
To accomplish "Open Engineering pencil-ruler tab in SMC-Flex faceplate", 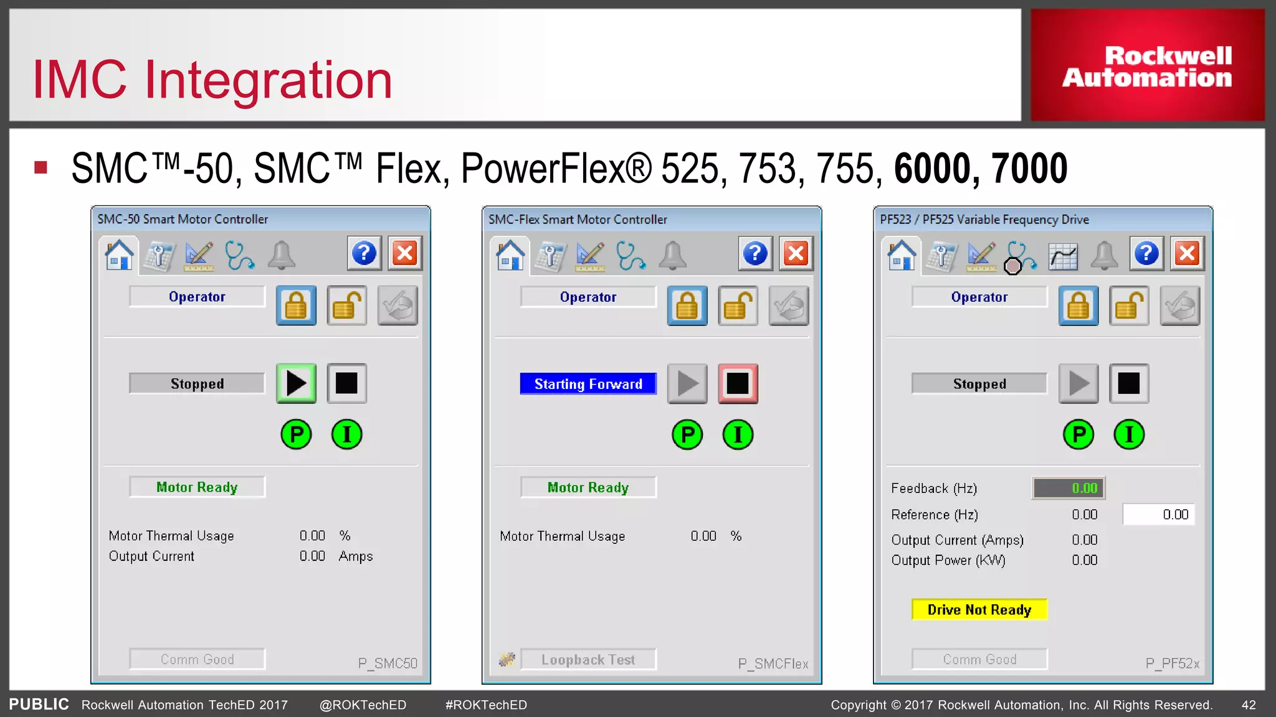I will pyautogui.click(x=591, y=256).
